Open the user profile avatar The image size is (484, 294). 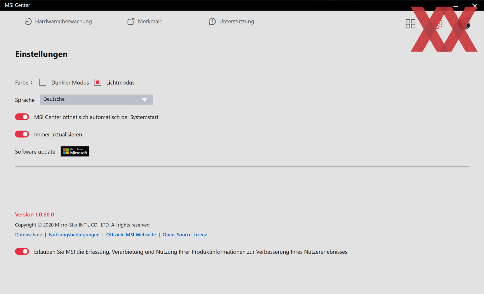click(x=464, y=24)
